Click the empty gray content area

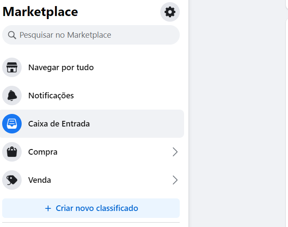tap(237, 114)
